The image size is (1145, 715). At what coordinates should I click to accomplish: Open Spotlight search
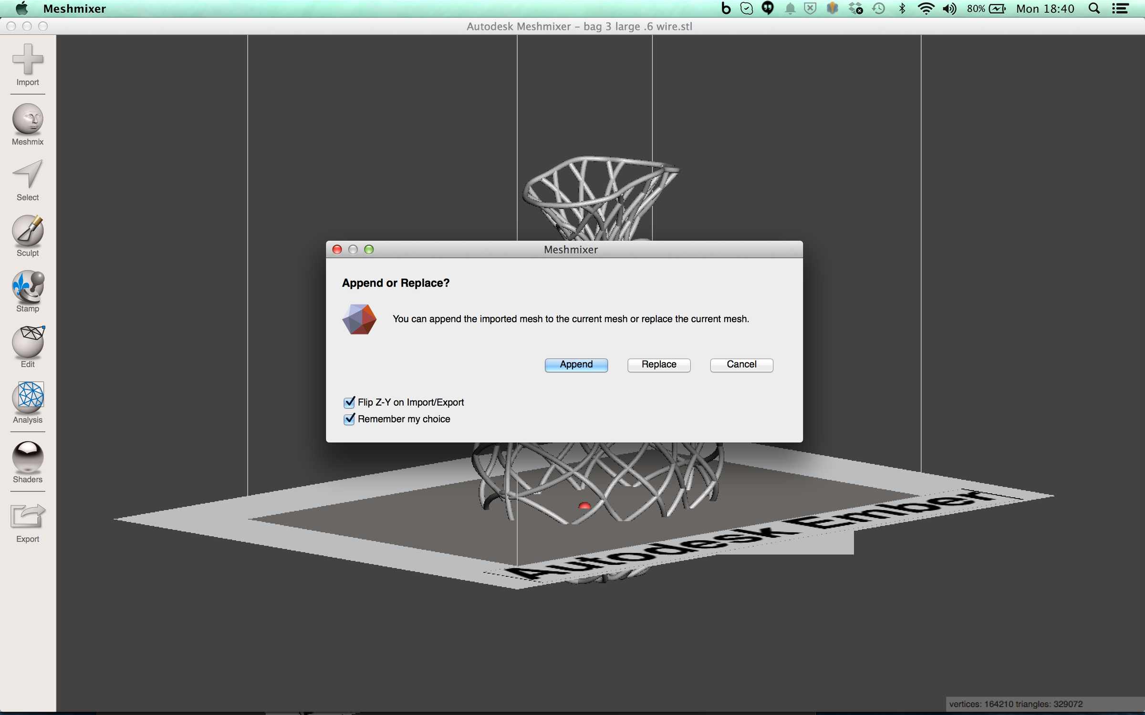pyautogui.click(x=1094, y=8)
